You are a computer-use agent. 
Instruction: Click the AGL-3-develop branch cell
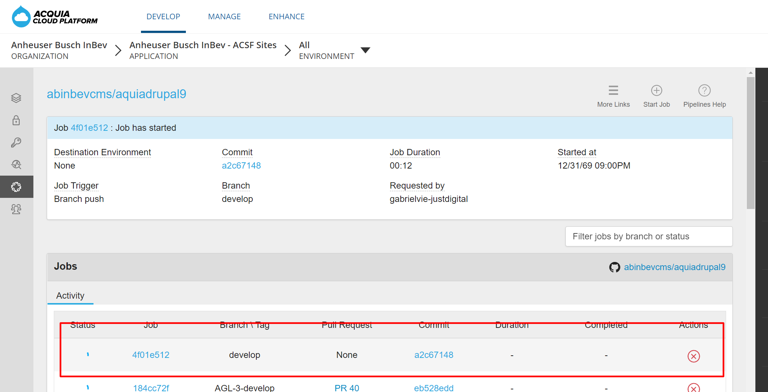(x=244, y=388)
